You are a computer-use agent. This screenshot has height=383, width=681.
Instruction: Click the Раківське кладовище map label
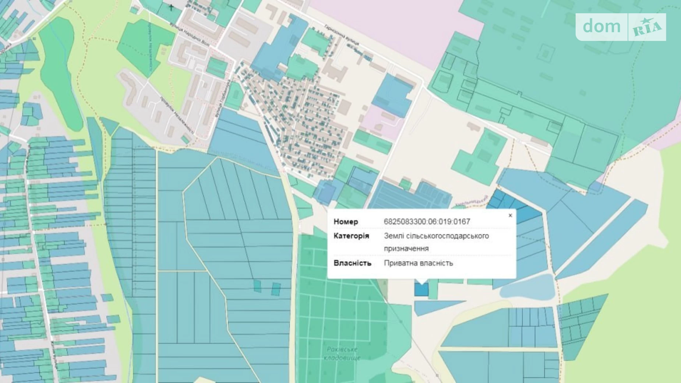point(342,353)
